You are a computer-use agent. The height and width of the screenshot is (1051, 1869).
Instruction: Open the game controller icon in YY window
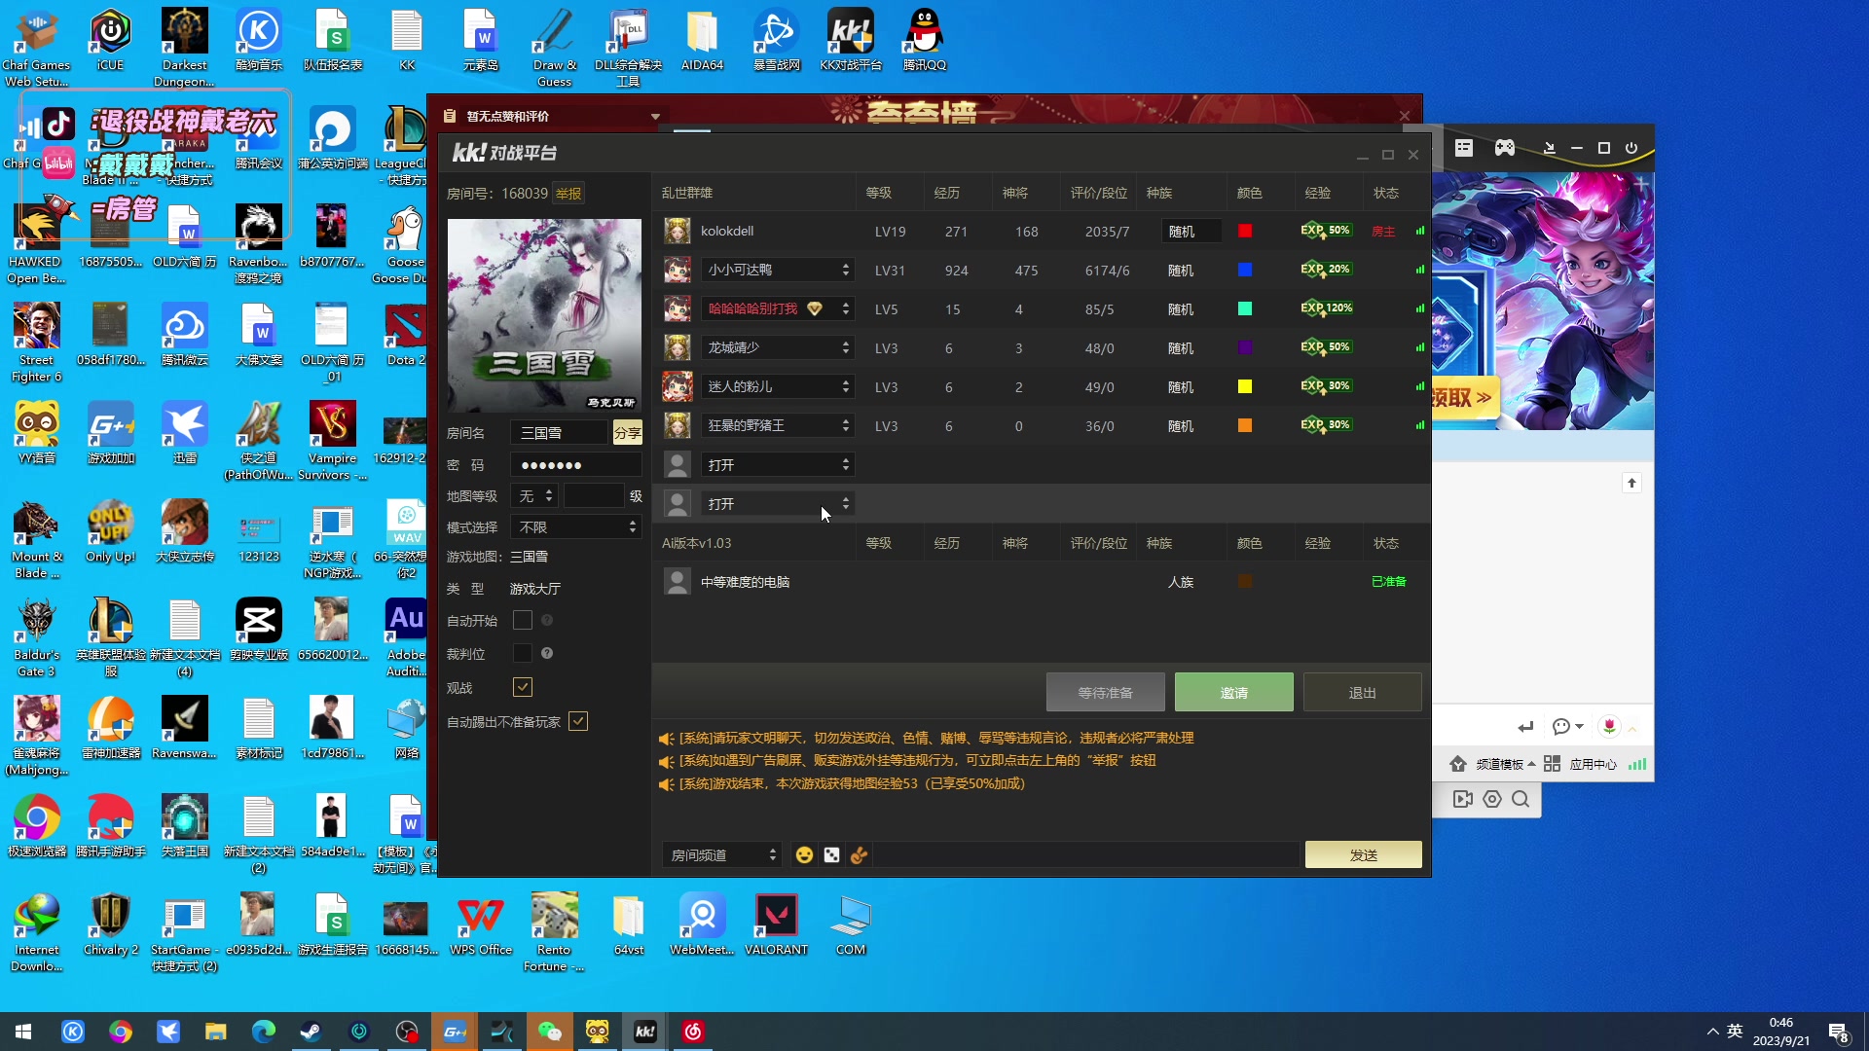1505,148
